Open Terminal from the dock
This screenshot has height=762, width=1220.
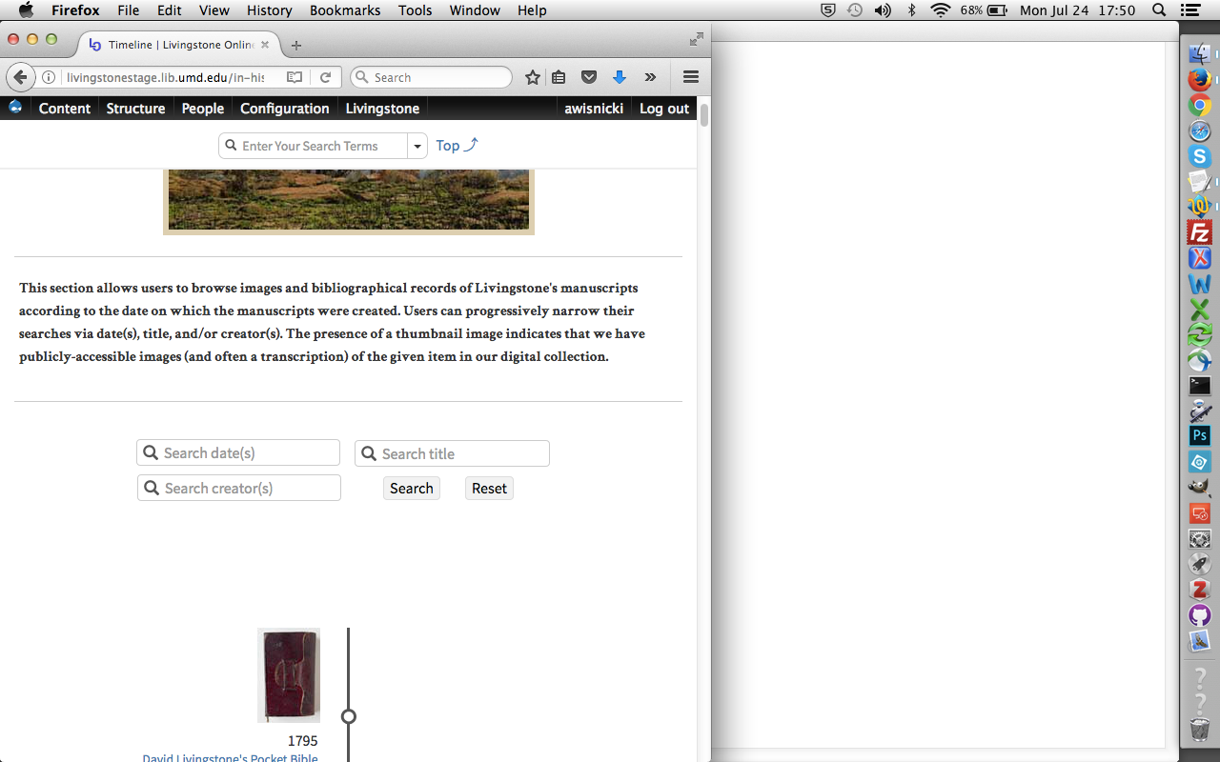pyautogui.click(x=1199, y=386)
